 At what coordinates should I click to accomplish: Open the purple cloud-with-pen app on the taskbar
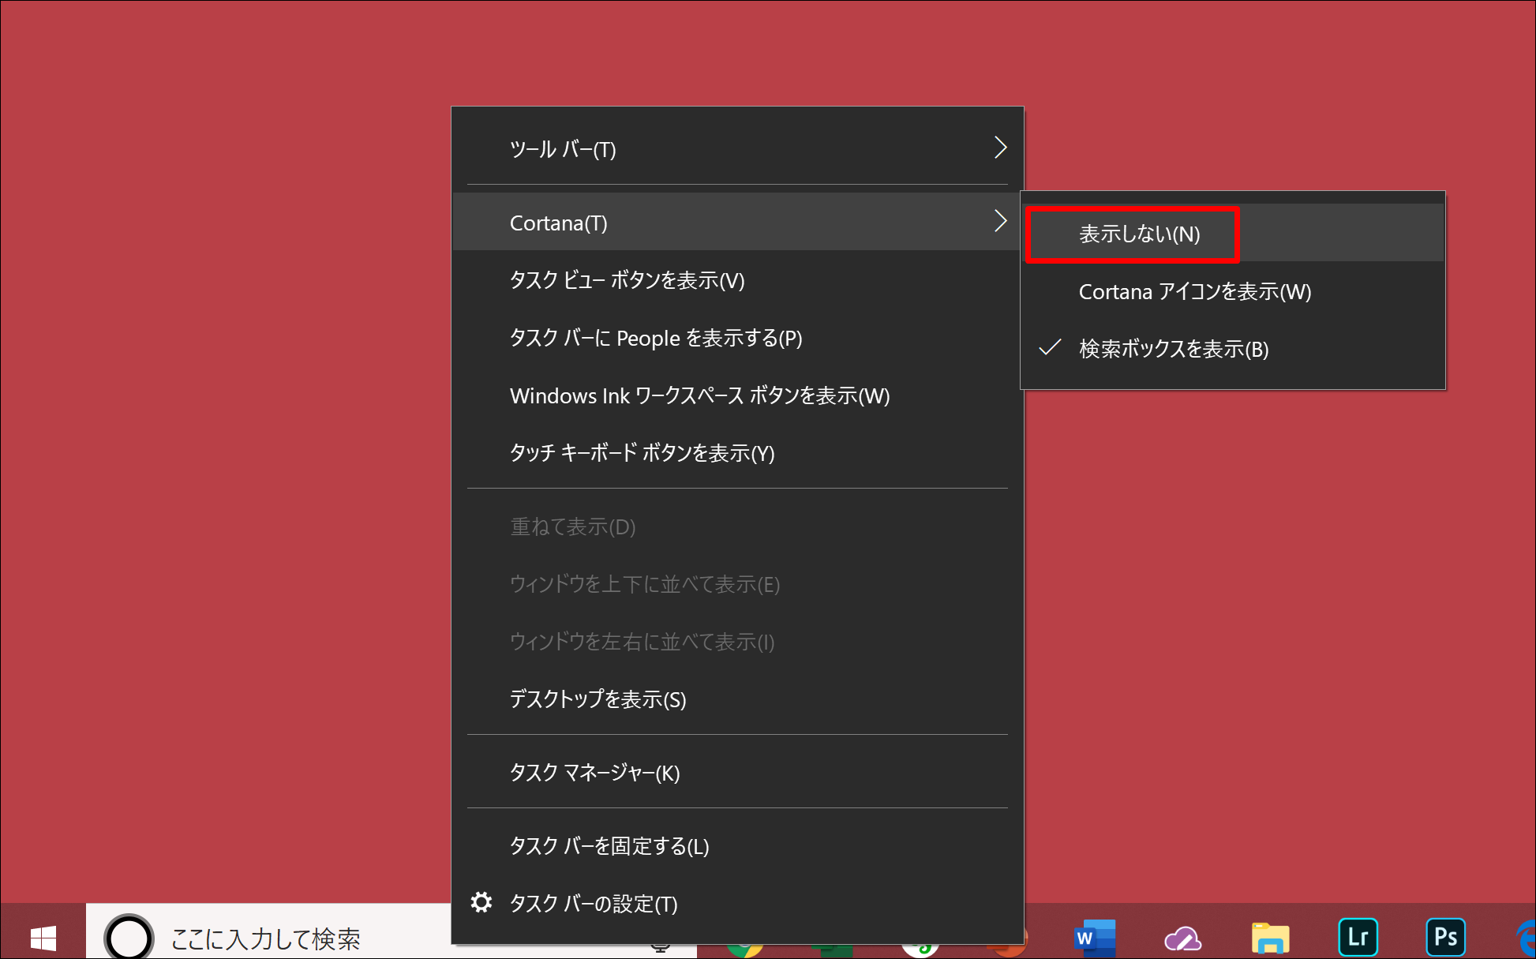(1182, 938)
